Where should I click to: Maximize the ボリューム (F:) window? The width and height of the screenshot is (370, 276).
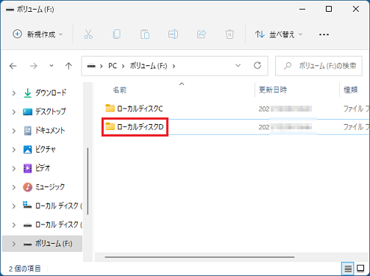(x=329, y=9)
